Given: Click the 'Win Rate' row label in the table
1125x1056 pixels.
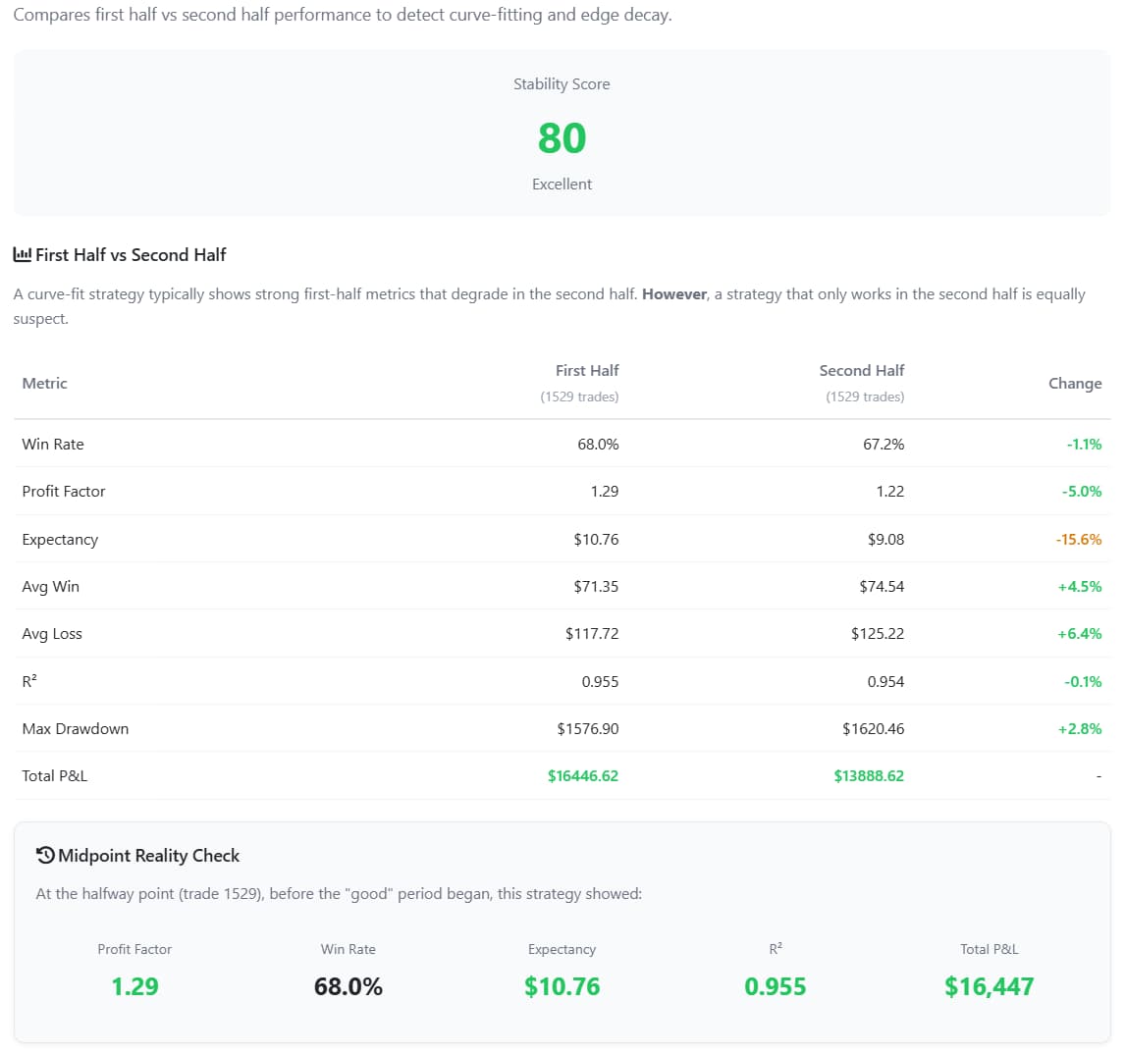Looking at the screenshot, I should pos(53,444).
